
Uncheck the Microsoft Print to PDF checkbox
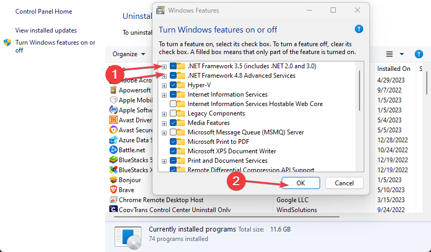[173, 142]
